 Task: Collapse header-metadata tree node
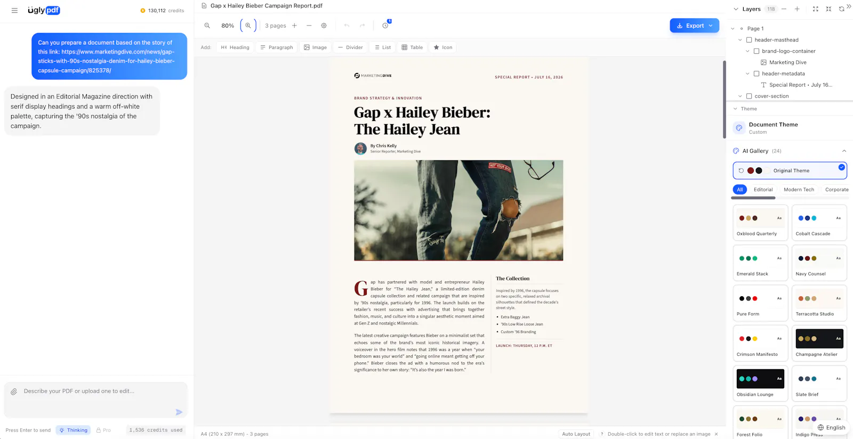coord(747,74)
